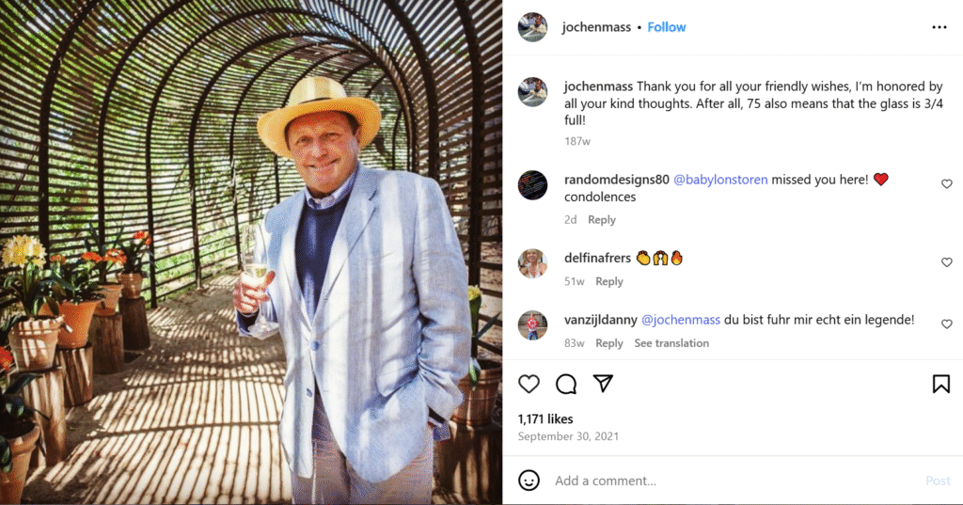The image size is (963, 505).
Task: Open the delfinafrers profile avatar
Action: pos(532,263)
